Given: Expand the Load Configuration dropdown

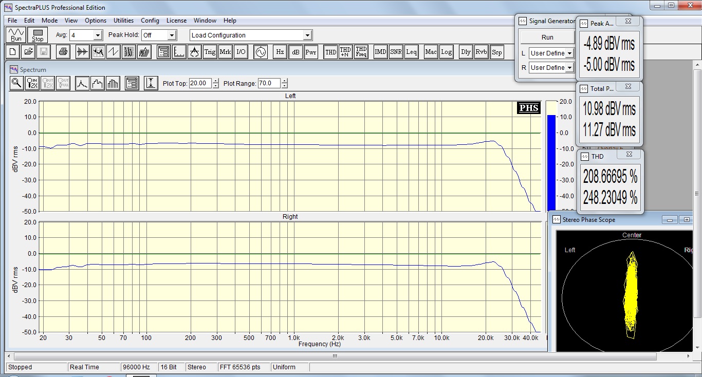Looking at the screenshot, I should pyautogui.click(x=307, y=35).
